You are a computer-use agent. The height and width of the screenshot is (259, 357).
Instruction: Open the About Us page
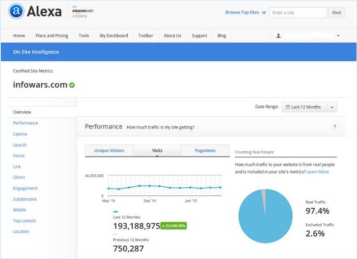(x=172, y=36)
